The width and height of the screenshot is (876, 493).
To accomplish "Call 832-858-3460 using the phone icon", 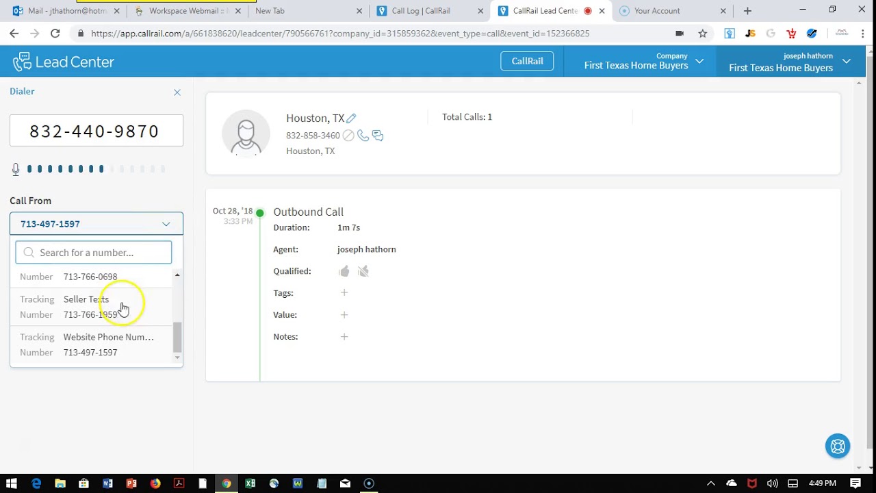I will pos(363,136).
